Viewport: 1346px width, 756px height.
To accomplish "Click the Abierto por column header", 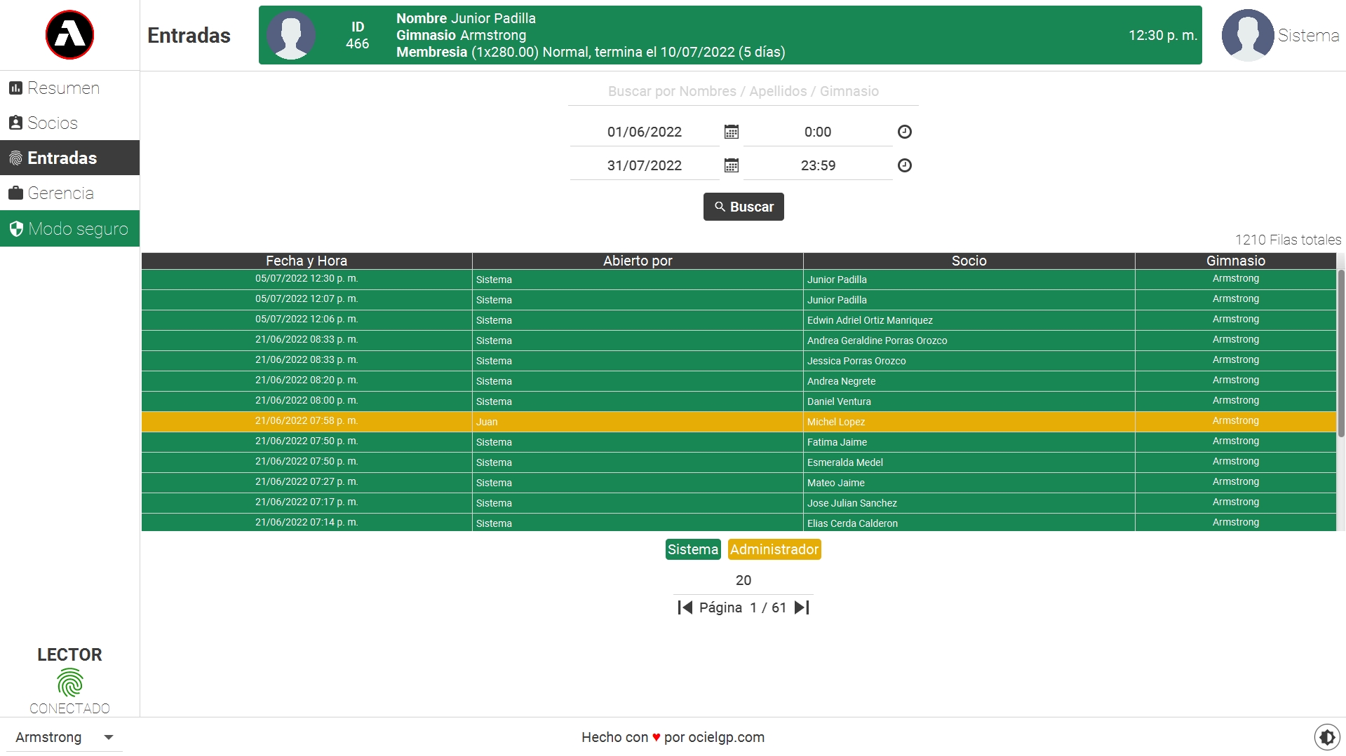I will coord(638,261).
